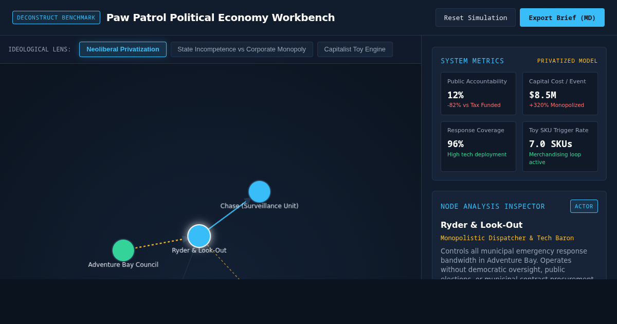Click the Monopolistic Dispatcher & Tech Baron subtitle
Image resolution: width=617 pixels, height=324 pixels.
pos(507,238)
